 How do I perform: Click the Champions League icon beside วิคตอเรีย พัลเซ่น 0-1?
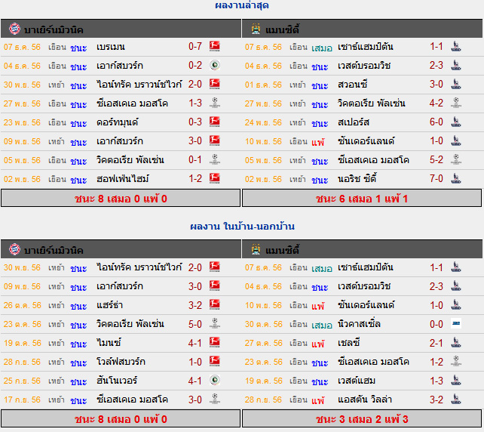tap(215, 159)
